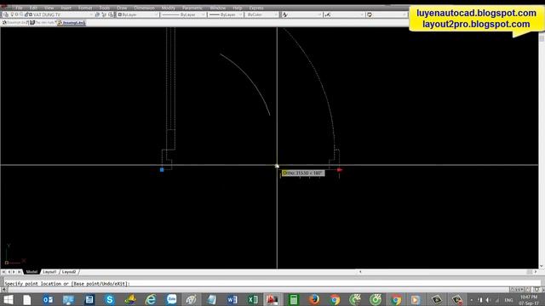Open the Help menu

[238, 8]
